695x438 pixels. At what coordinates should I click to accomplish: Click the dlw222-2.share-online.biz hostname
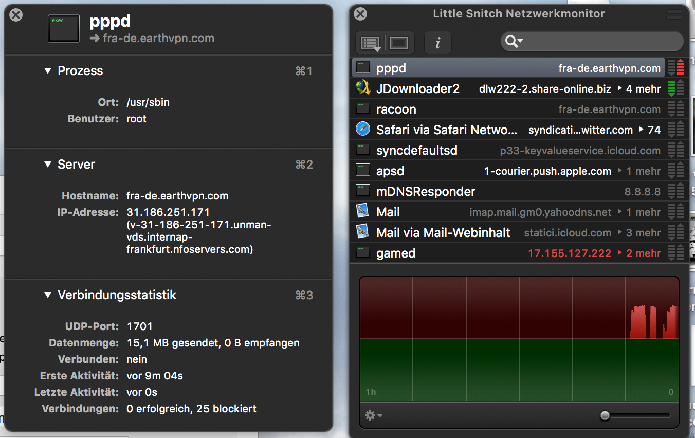[545, 89]
